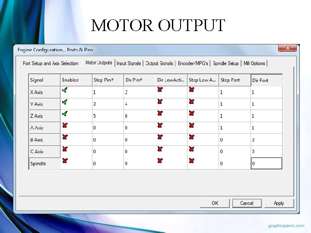The height and width of the screenshot is (233, 311).
Task: Enable the Spindle red X
Action: pyautogui.click(x=65, y=161)
